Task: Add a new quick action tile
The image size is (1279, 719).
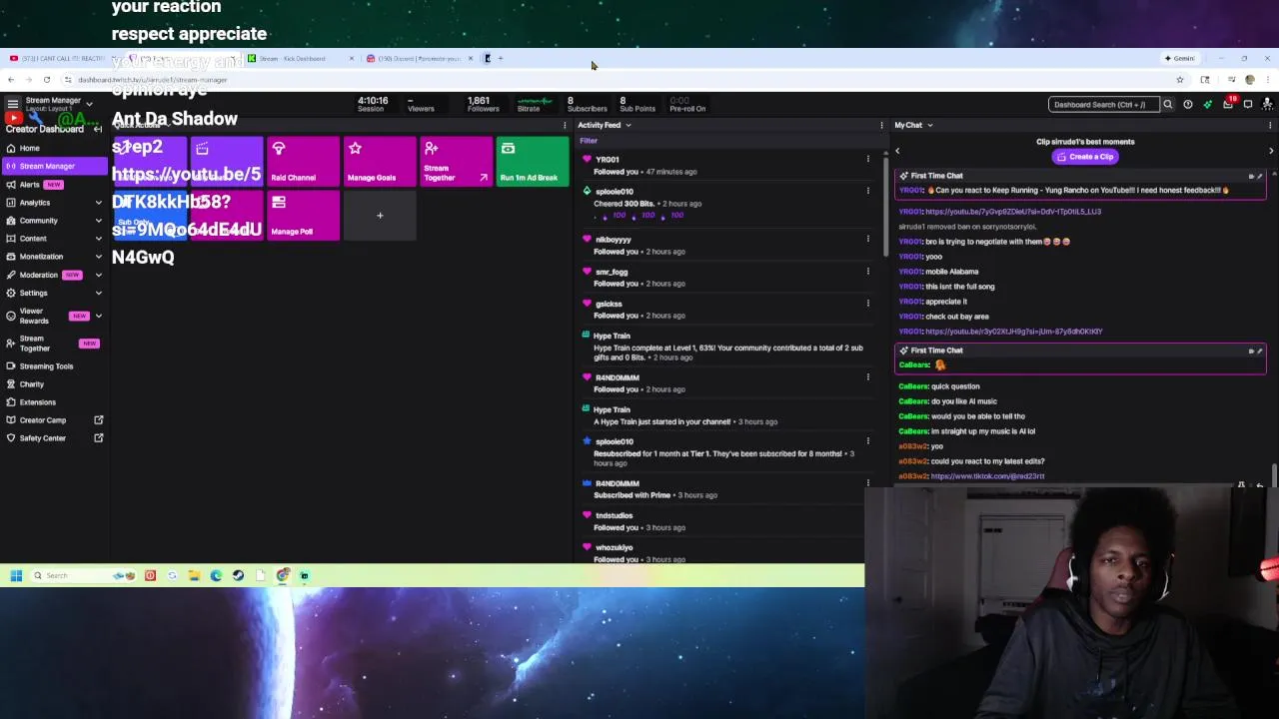Action: (x=380, y=216)
